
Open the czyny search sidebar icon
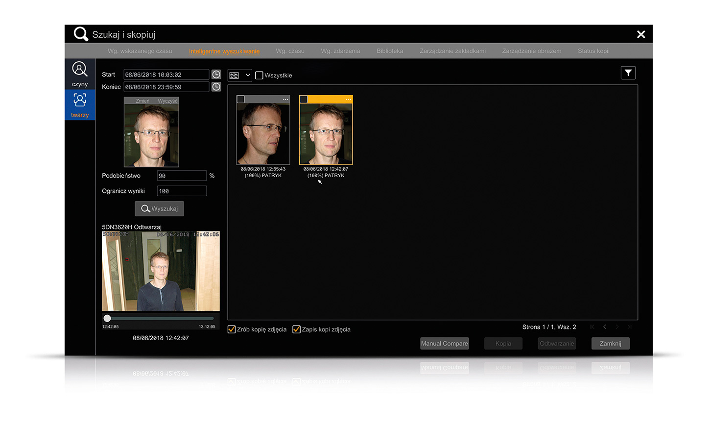click(x=80, y=74)
